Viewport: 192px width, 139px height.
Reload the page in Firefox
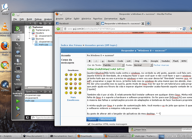point(184,29)
